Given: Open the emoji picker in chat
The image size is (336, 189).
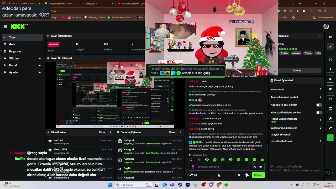Looking at the screenshot, I should [261, 167].
